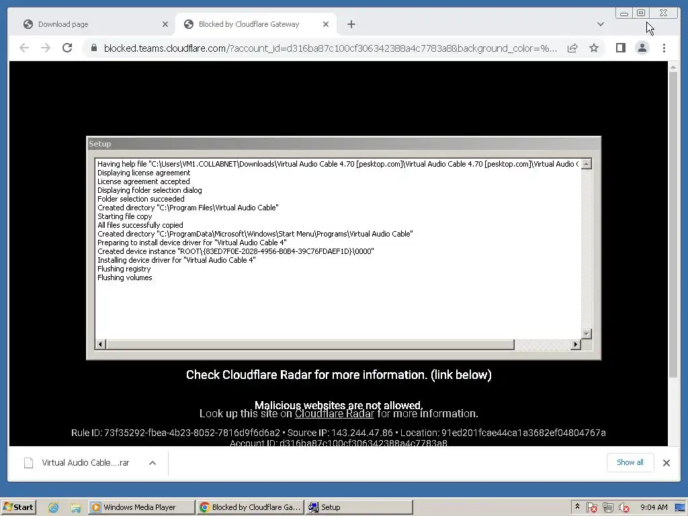Close the Blocked by Cloudflare Gateway tab
This screenshot has height=516, width=688.
coord(326,24)
